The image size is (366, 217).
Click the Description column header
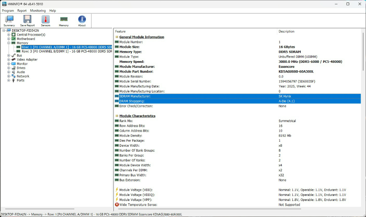(319, 31)
